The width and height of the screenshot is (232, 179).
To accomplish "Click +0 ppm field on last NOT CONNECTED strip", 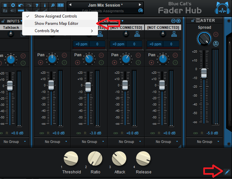I will [155, 44].
